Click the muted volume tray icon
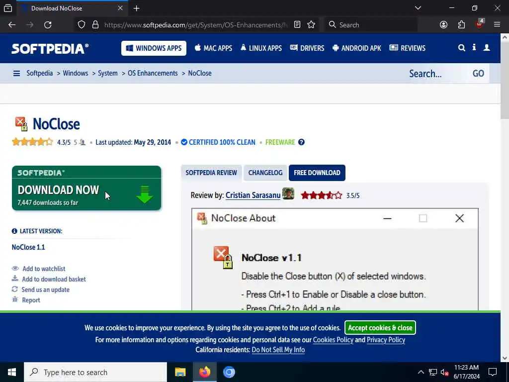The width and height of the screenshot is (509, 382). (x=445, y=372)
